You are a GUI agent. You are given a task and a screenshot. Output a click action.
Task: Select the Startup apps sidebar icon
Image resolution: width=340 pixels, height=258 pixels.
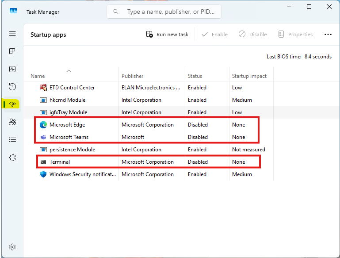click(12, 104)
